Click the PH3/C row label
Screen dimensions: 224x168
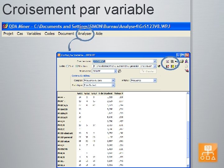[x=61, y=129]
